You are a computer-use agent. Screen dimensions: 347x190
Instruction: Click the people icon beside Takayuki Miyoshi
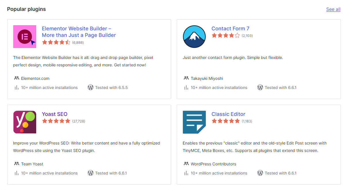click(x=186, y=78)
